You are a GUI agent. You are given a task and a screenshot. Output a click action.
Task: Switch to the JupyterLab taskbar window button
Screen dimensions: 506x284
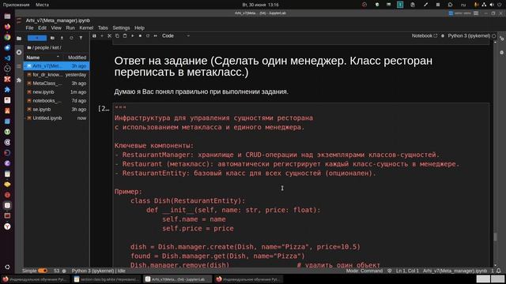pyautogui.click(x=178, y=279)
